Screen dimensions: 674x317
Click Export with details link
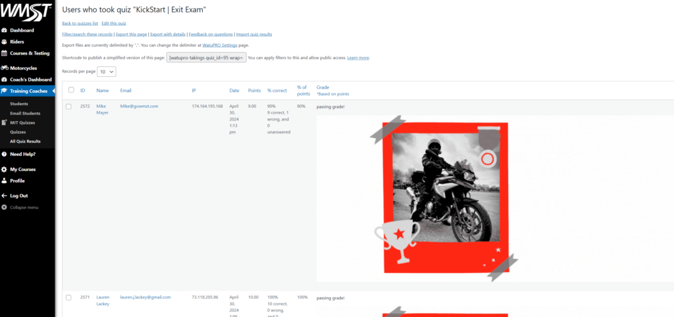coord(167,34)
